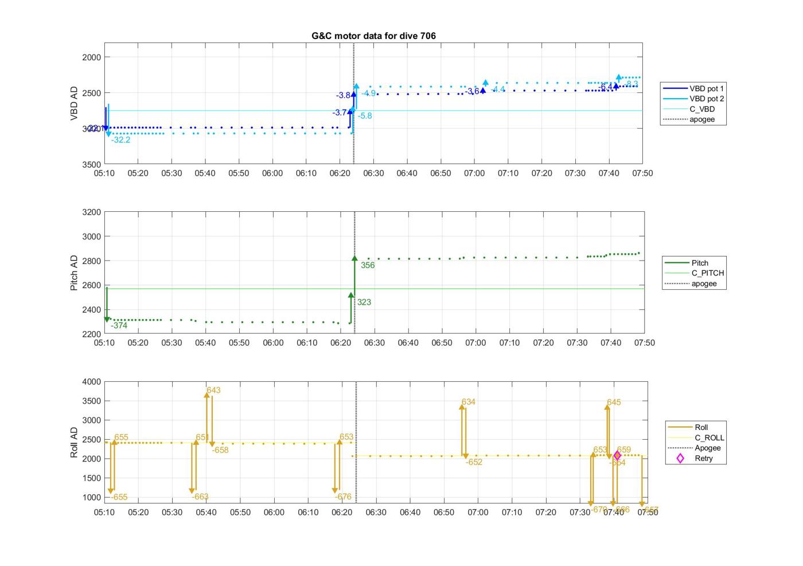Click the '-655' annotation on the Roll plot
The height and width of the screenshot is (566, 803).
click(x=119, y=497)
